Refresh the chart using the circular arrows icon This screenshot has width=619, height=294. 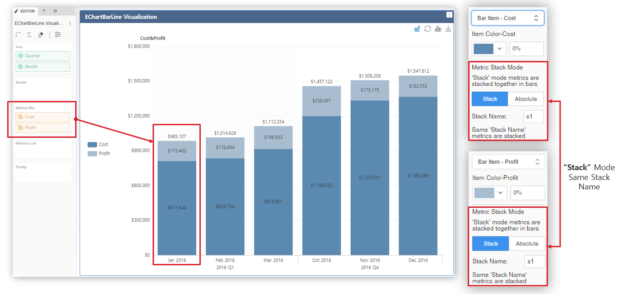point(427,28)
